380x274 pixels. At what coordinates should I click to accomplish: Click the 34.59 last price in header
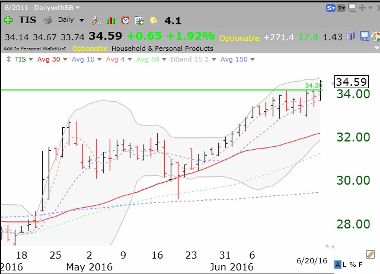[x=105, y=36]
